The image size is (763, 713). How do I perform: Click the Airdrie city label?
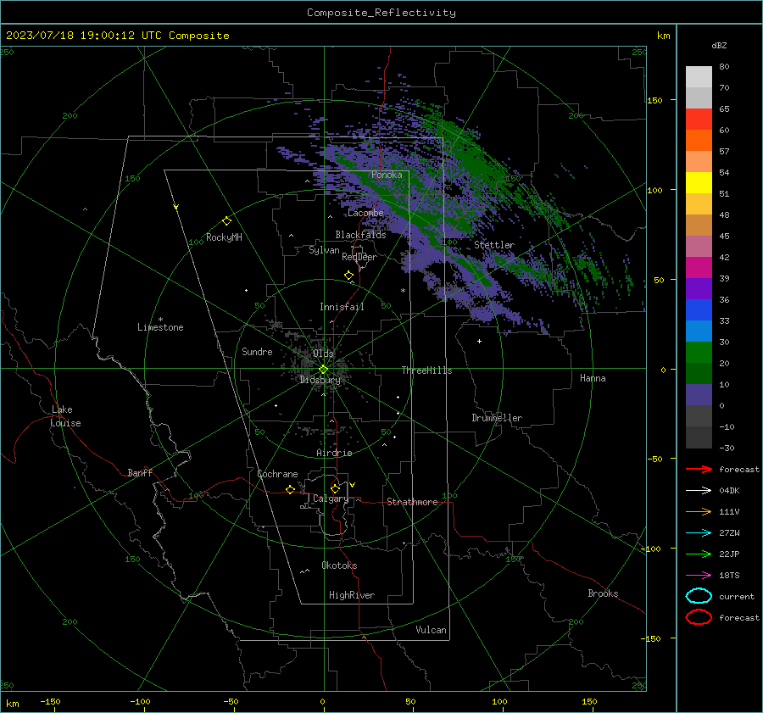[x=334, y=453]
